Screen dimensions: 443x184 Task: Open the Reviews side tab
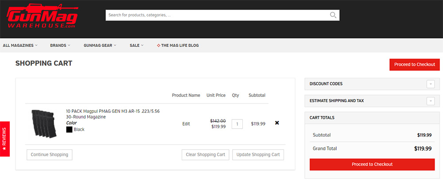[x=4, y=138]
